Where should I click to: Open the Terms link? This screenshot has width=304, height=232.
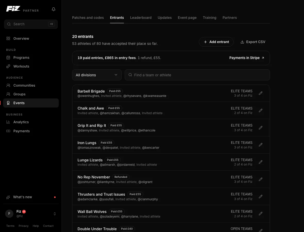tap(10, 226)
